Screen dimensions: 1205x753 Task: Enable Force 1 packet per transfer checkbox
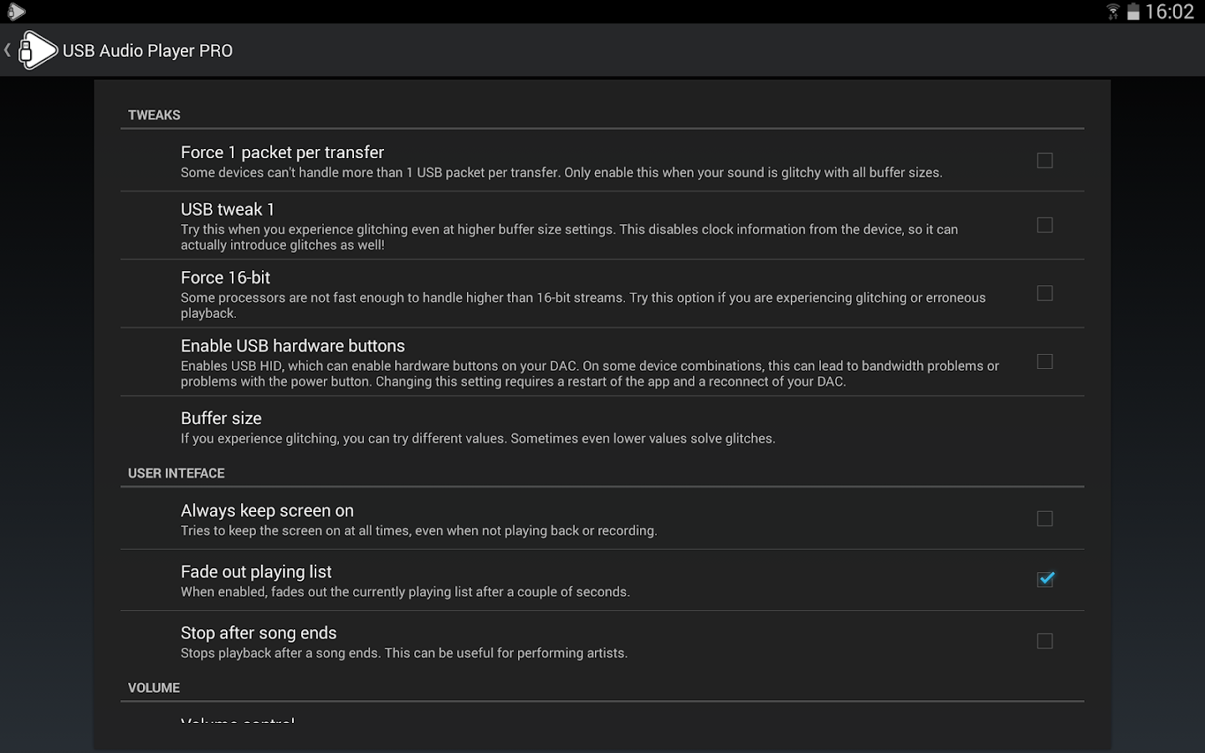pos(1044,161)
